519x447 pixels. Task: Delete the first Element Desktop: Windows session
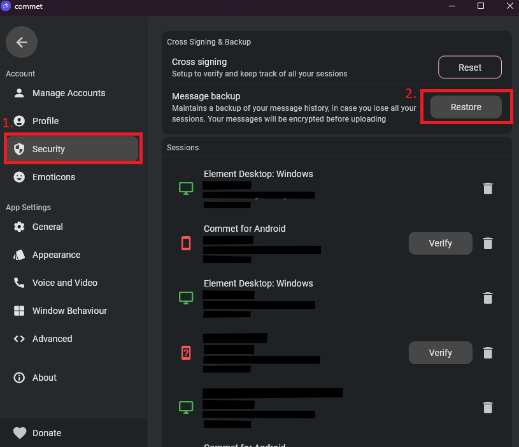[488, 188]
